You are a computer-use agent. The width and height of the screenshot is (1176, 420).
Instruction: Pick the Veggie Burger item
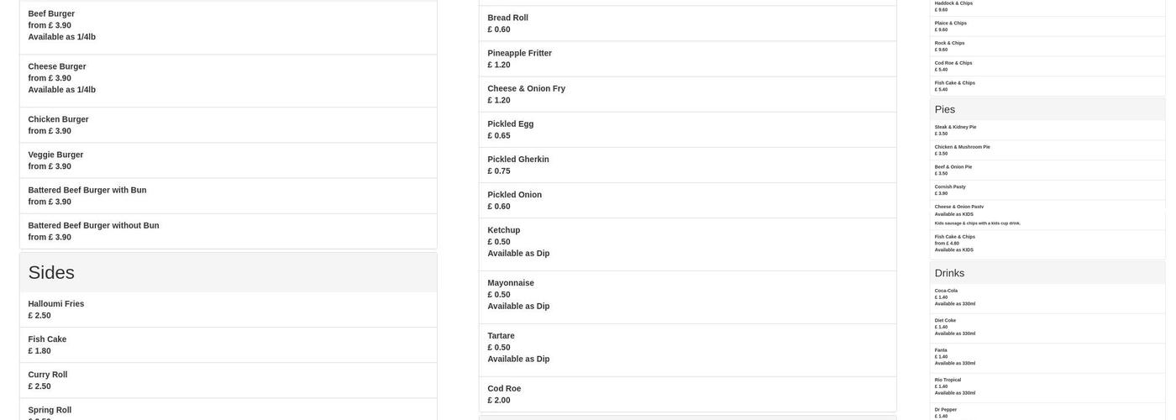click(x=55, y=155)
